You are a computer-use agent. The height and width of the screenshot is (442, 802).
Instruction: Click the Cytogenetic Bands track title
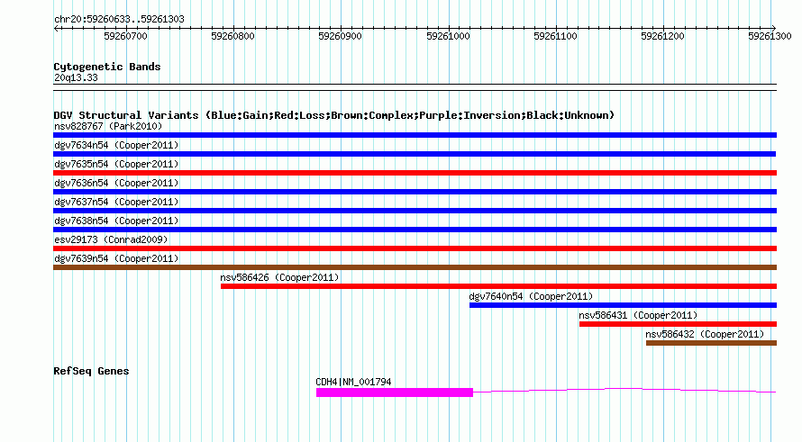(107, 67)
